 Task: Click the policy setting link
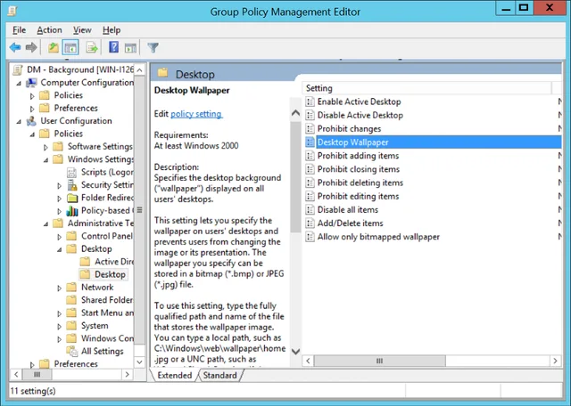[196, 114]
